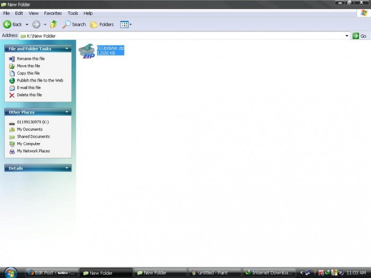Switch to Edit Post browser taskbar button

point(52,273)
